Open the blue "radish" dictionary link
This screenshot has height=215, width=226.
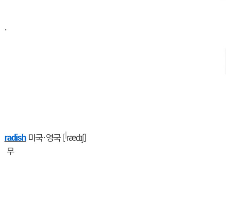click(x=15, y=138)
